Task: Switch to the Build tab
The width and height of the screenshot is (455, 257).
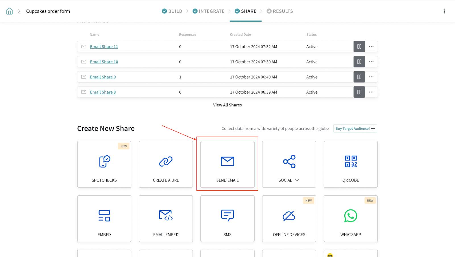Action: pos(172,11)
